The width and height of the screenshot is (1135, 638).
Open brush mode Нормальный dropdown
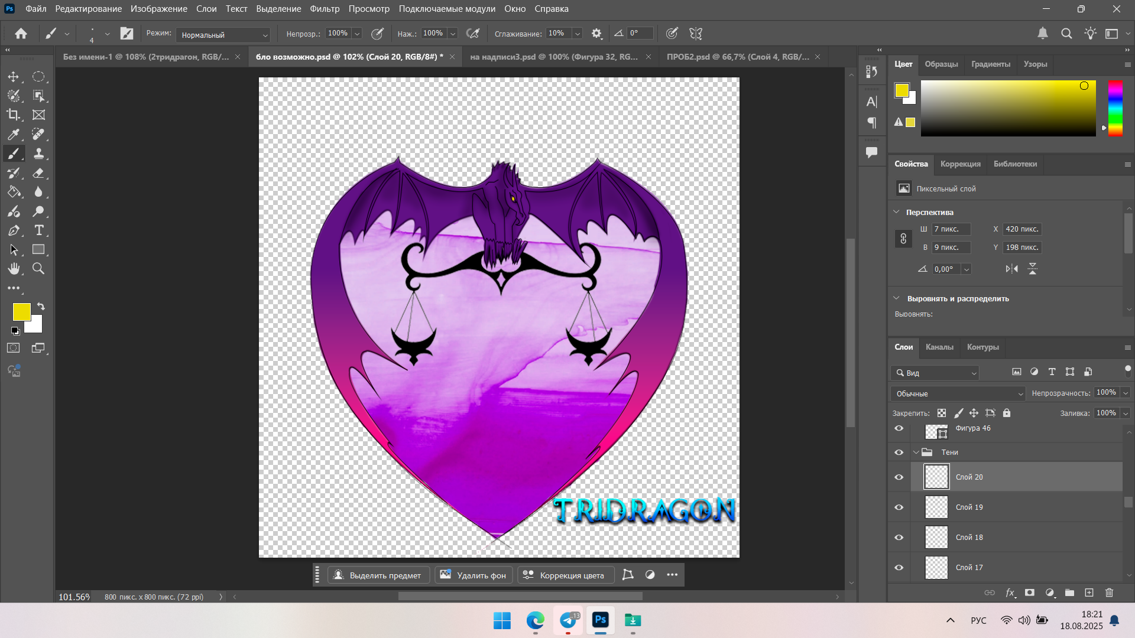223,35
